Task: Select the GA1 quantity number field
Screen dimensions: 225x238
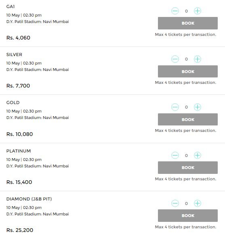Action: click(186, 11)
